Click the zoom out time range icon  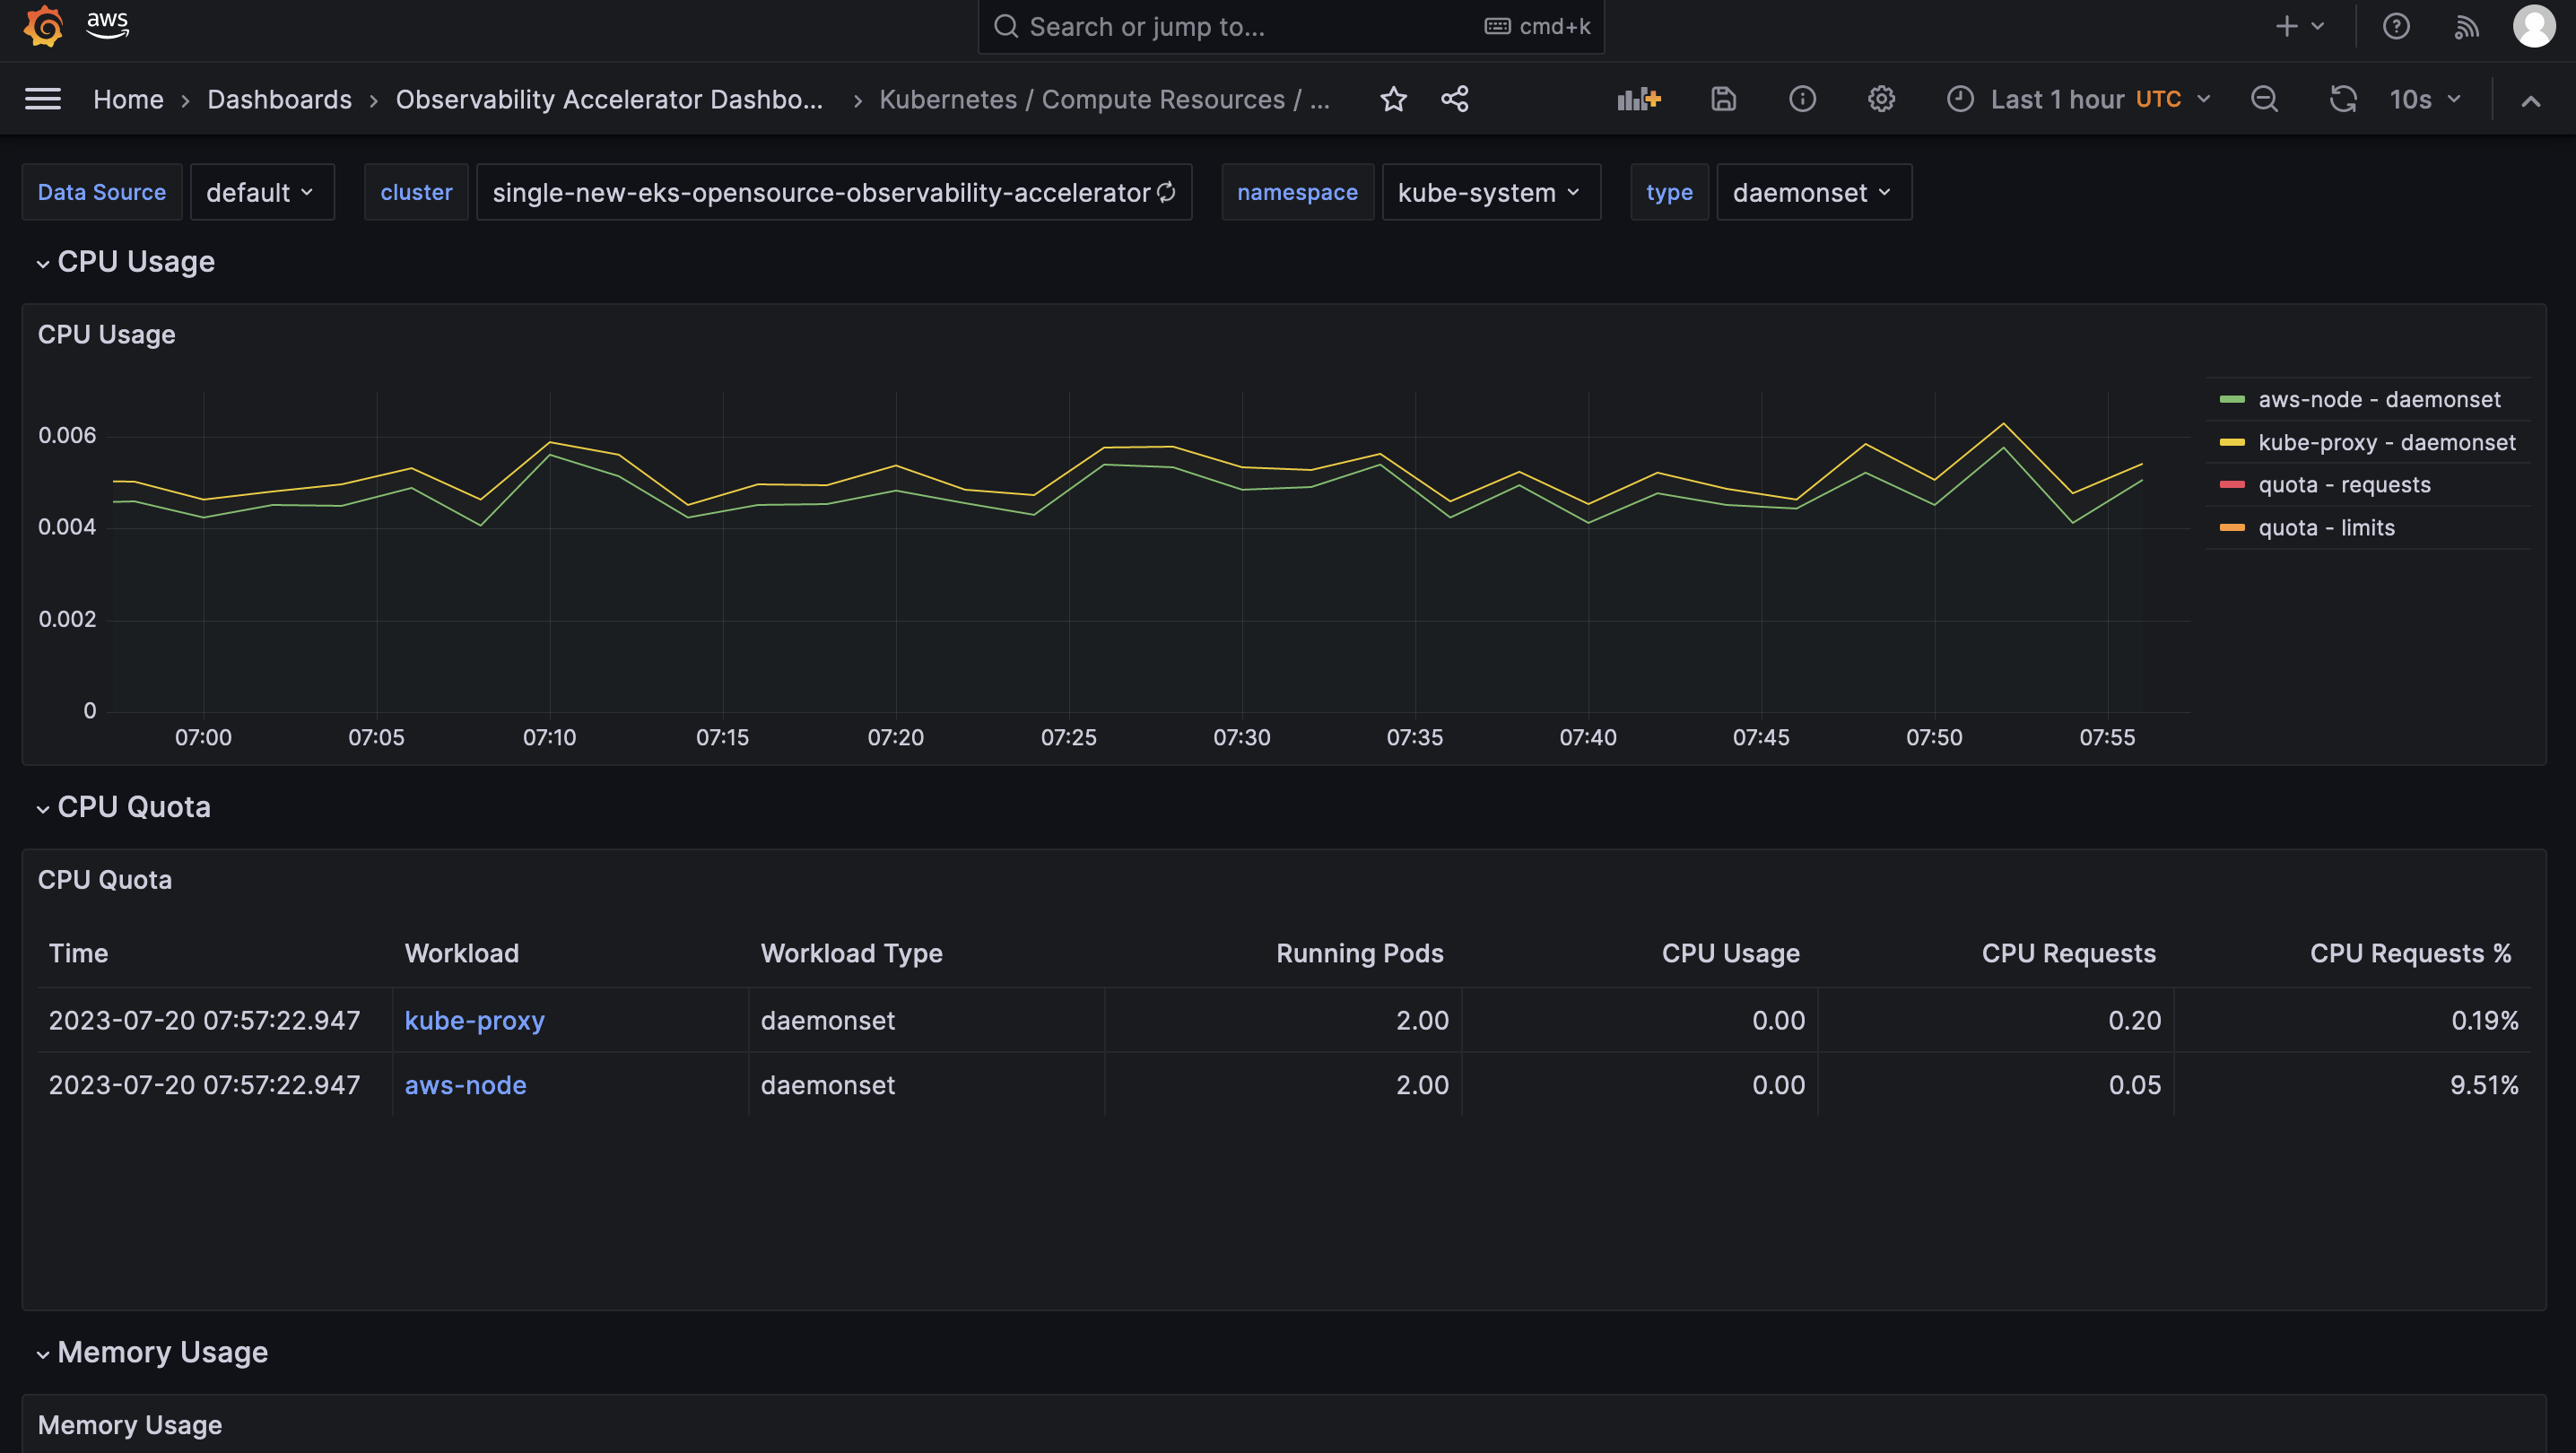point(2264,99)
